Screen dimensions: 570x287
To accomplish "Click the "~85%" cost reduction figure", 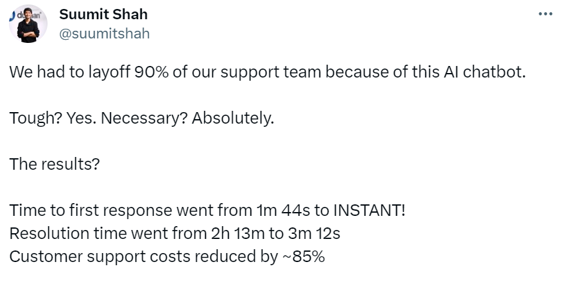I will click(302, 256).
